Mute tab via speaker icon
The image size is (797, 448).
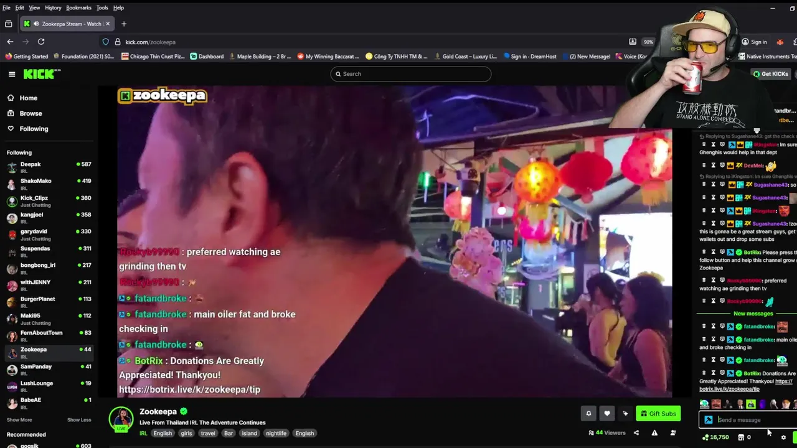[36, 24]
